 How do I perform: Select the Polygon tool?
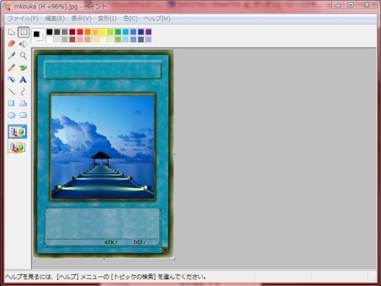pyautogui.click(x=23, y=104)
